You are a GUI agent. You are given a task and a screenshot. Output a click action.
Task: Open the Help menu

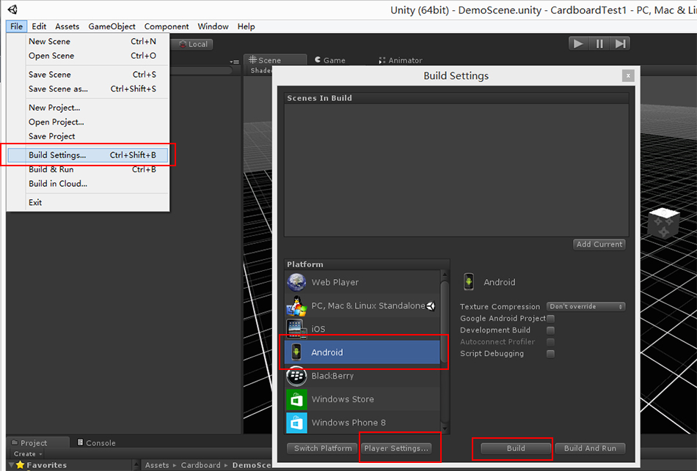click(x=246, y=26)
